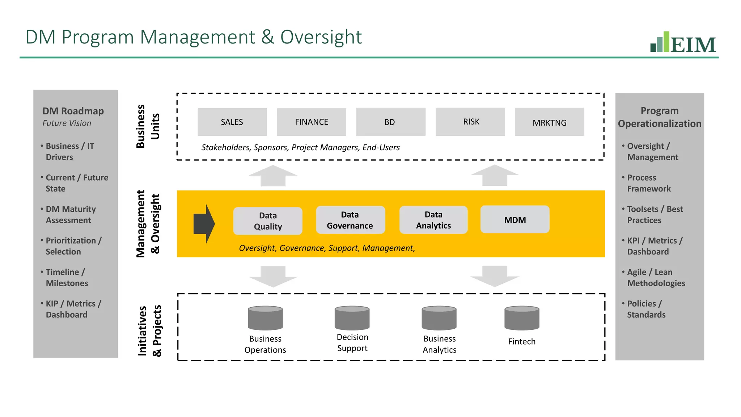This screenshot has width=741, height=417.
Task: Select the BD business unit box
Action: 390,122
